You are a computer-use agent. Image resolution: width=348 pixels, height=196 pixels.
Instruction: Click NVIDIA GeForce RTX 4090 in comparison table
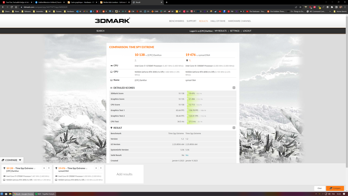tap(201, 72)
